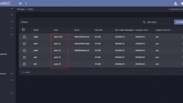
Task: Collapse the expanded Storage sidebar section arrow
Action: (x=12, y=35)
